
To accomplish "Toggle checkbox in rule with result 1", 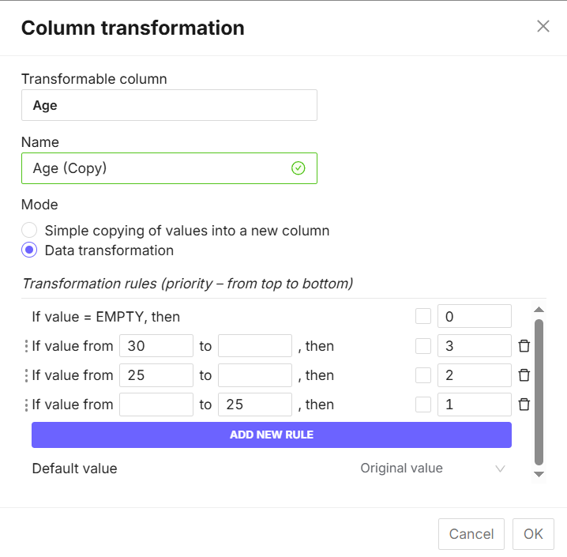I will point(423,405).
